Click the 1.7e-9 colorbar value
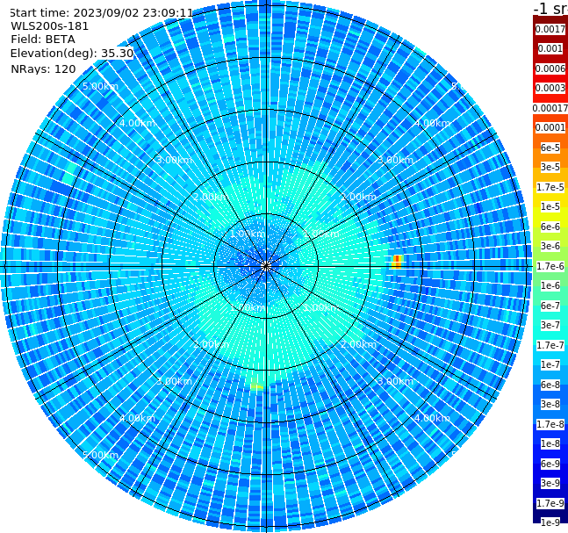Viewport: 568px width, 533px height. (550, 503)
